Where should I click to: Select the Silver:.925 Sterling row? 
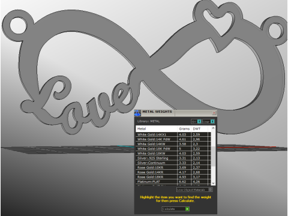pyautogui.click(x=173, y=158)
